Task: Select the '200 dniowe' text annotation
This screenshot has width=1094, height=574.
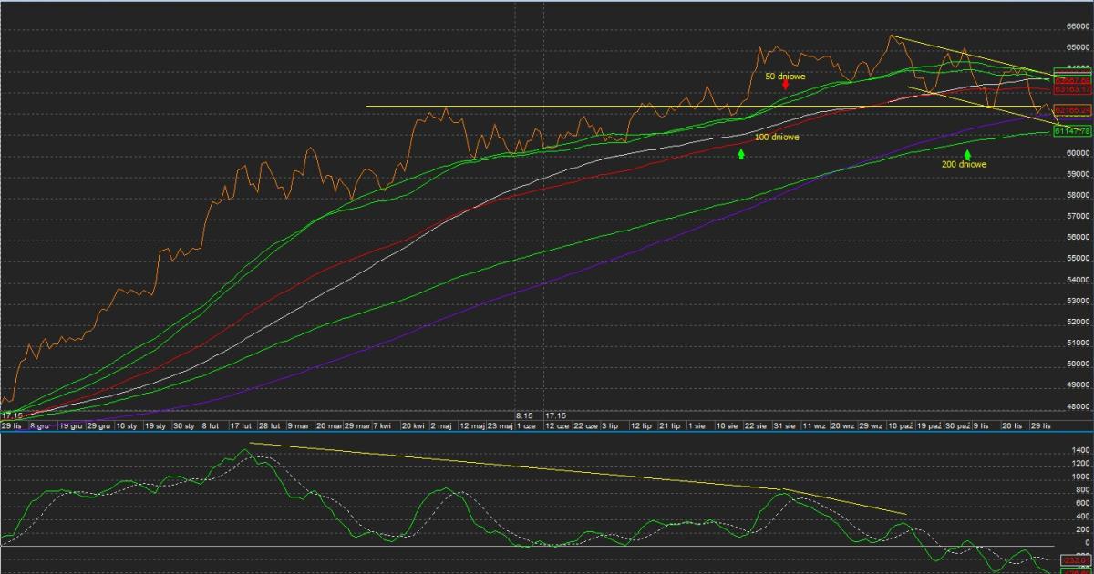Action: click(964, 165)
